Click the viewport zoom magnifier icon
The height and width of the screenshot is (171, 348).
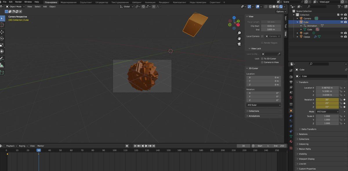[239, 33]
